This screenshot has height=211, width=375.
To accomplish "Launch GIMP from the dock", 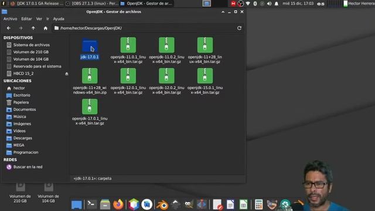I will (189, 205).
